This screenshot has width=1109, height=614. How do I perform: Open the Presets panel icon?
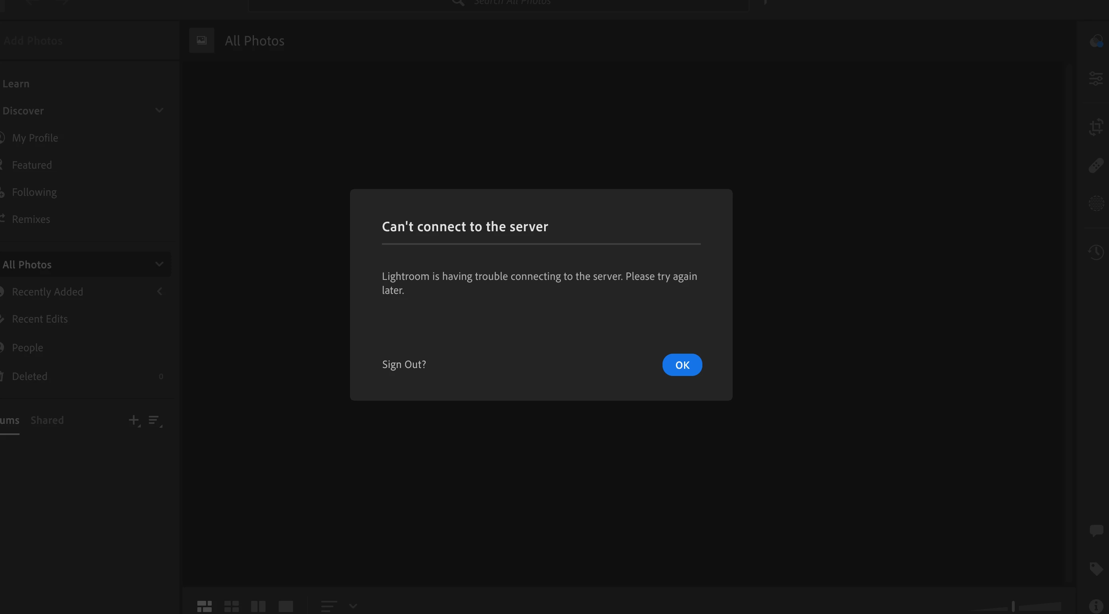click(x=1096, y=41)
